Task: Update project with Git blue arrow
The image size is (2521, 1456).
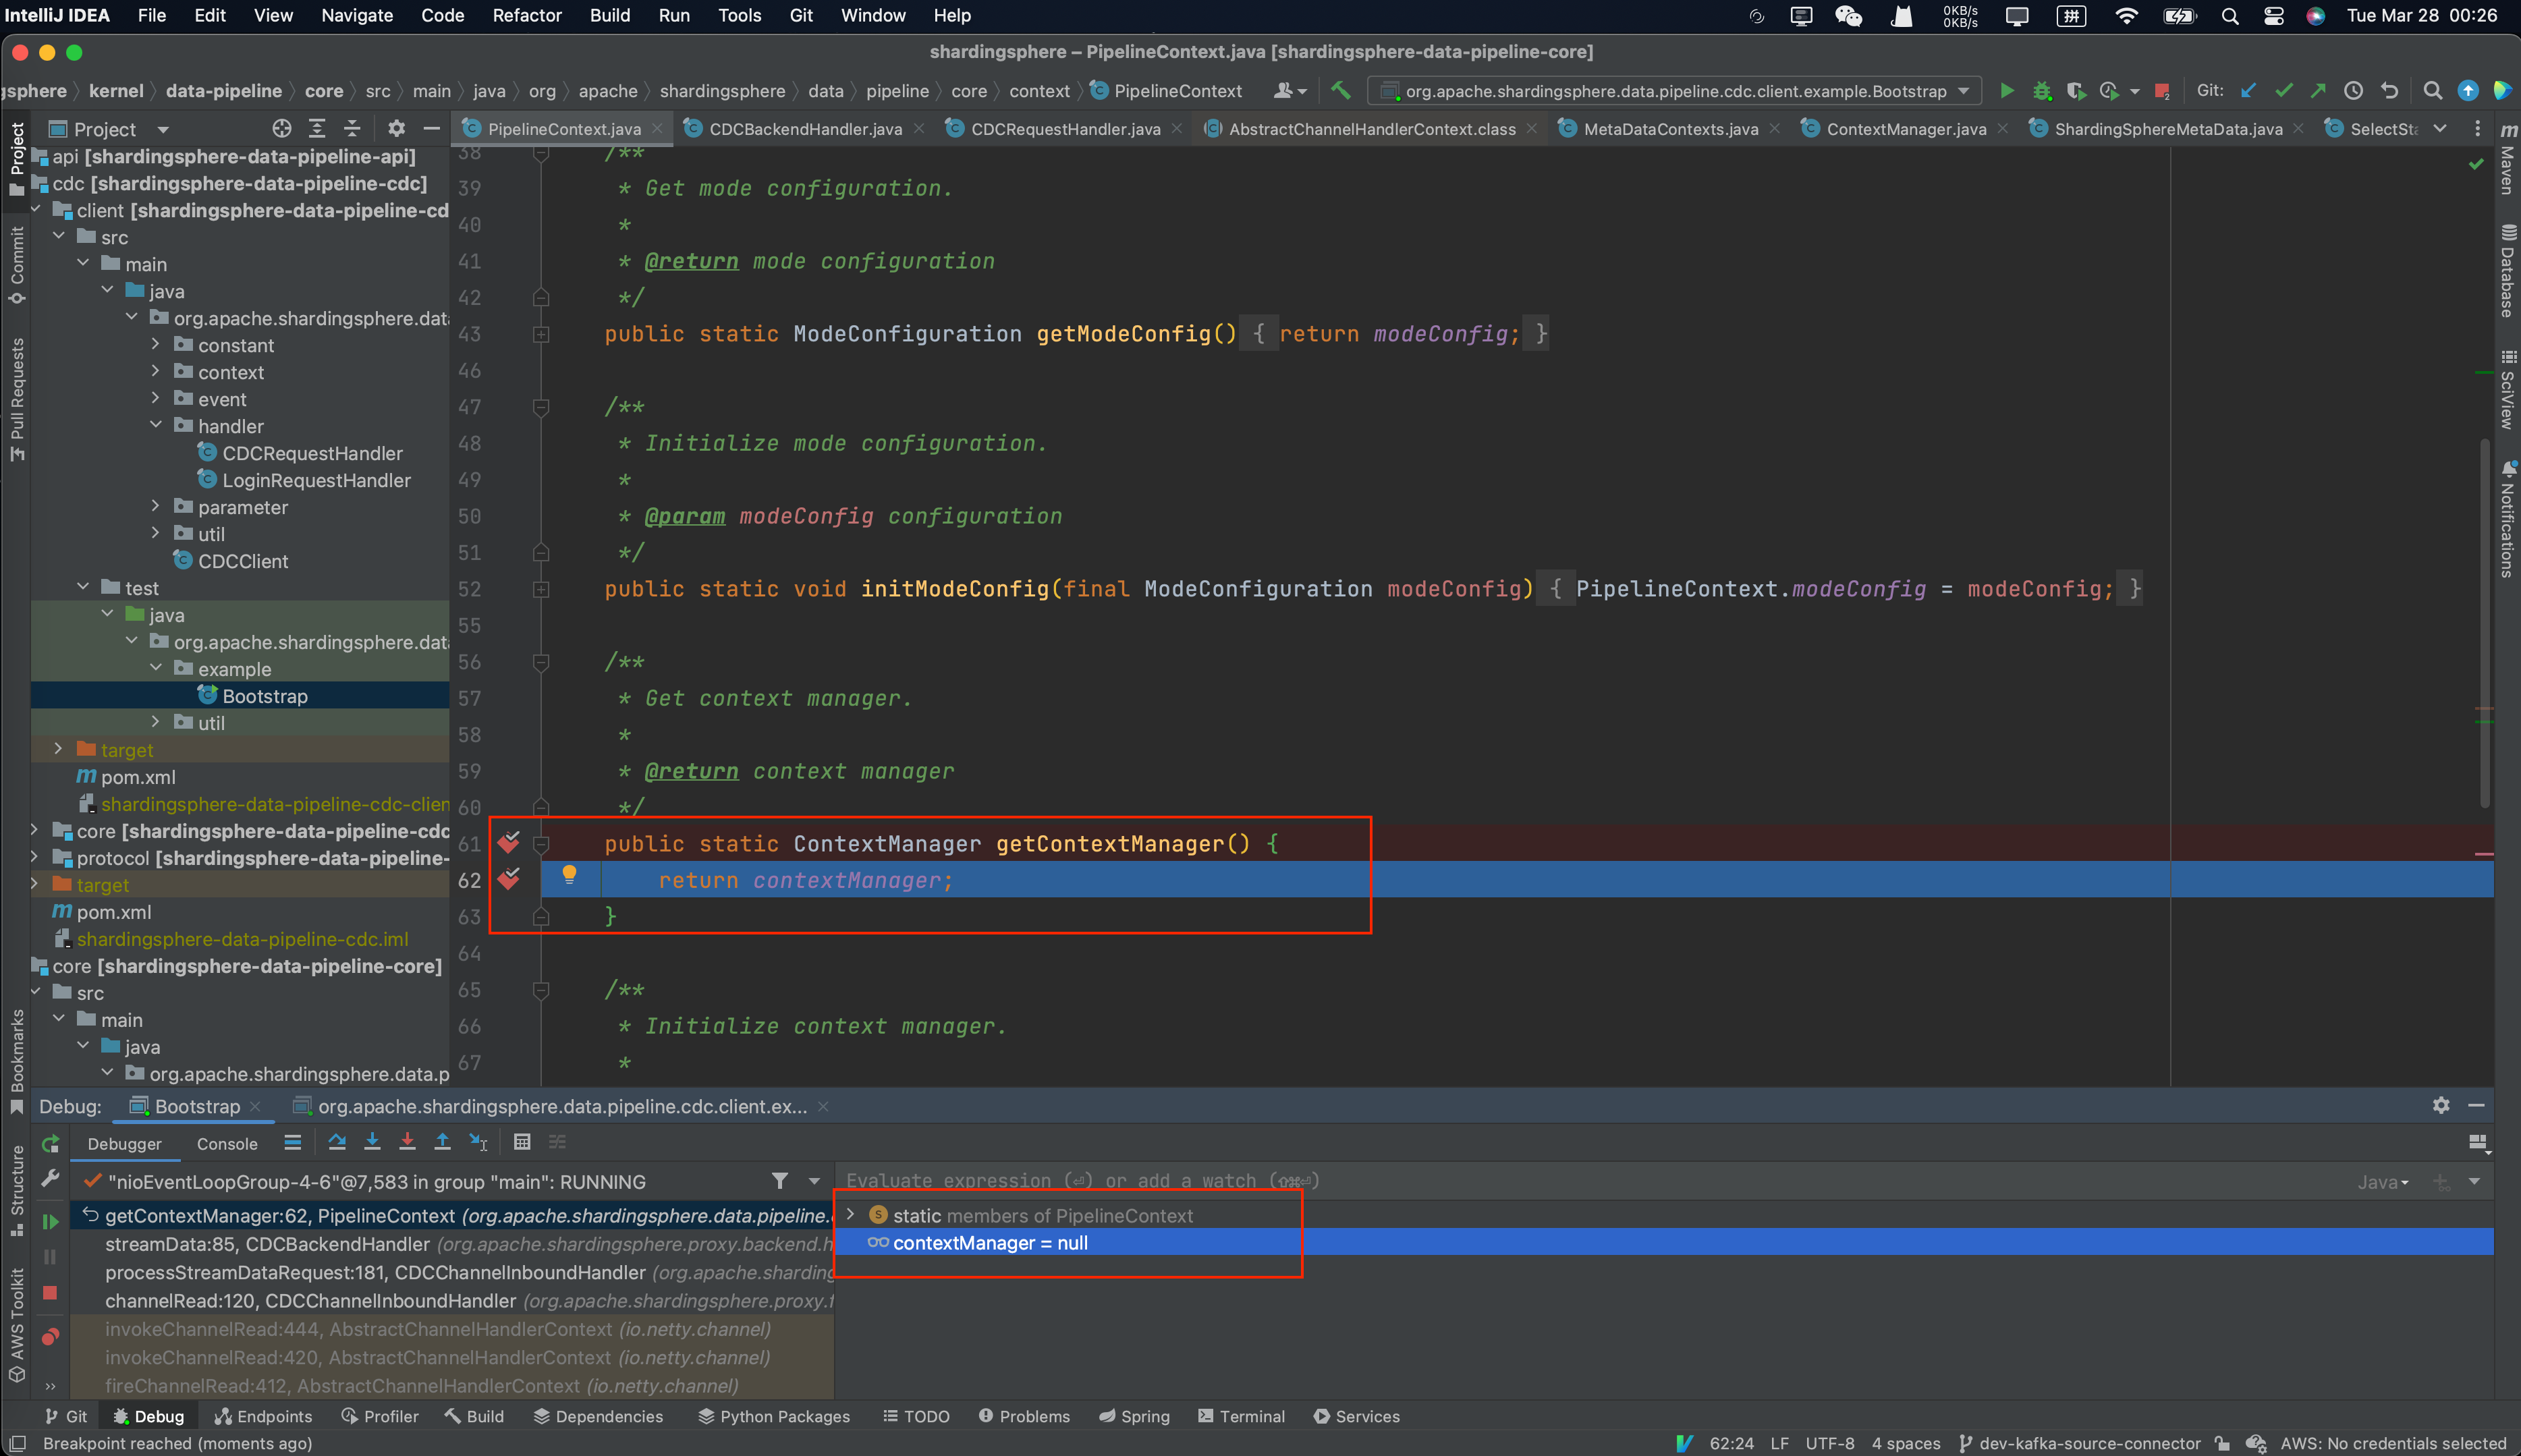Action: pos(2249,91)
